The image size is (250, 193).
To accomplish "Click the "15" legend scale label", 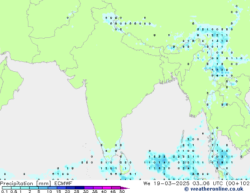I will coord(58,191).
